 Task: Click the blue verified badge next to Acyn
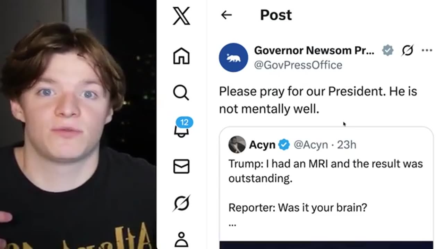(x=284, y=145)
